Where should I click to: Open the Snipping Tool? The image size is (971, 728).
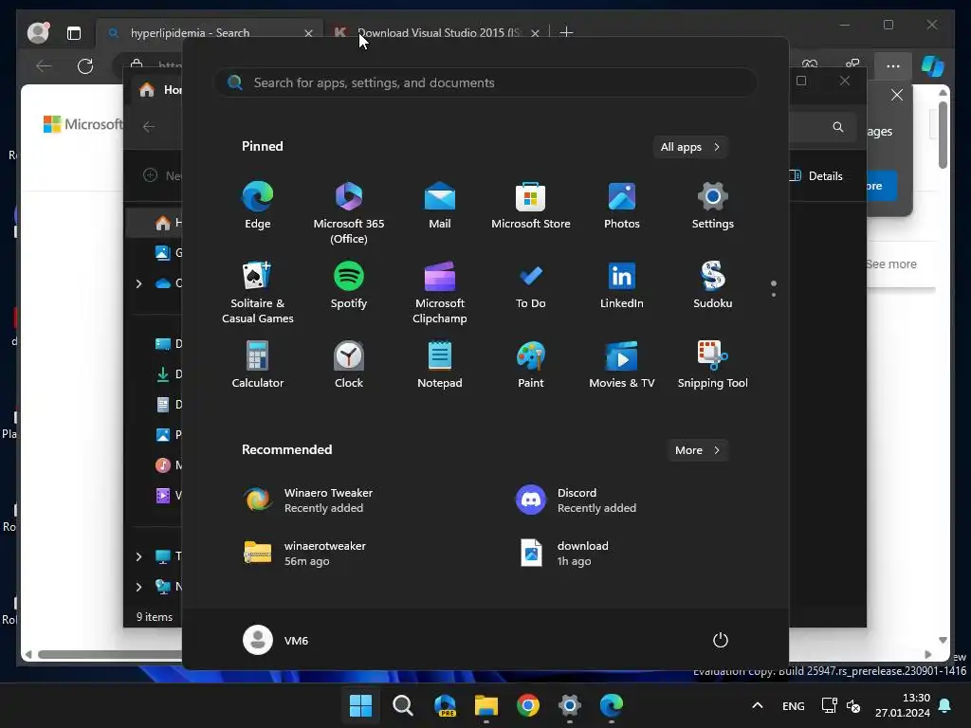point(713,365)
